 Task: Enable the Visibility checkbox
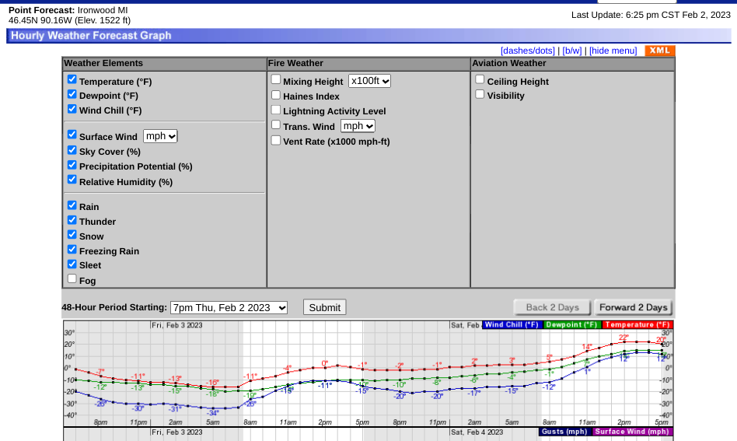[480, 94]
